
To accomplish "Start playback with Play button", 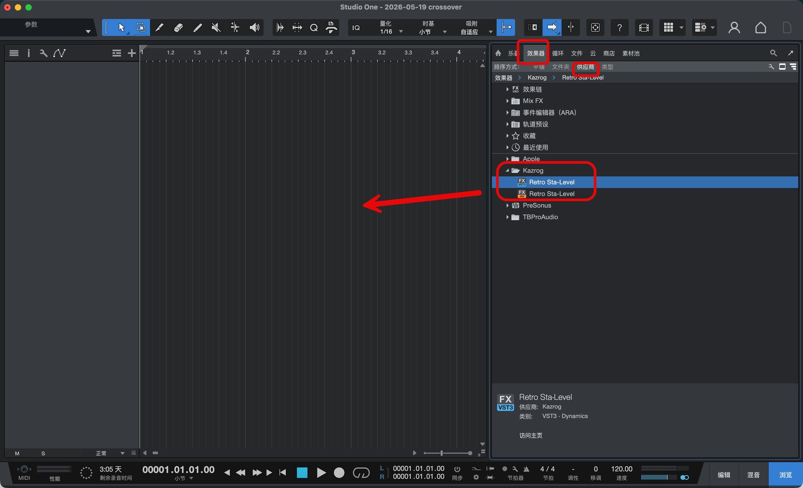I will coord(321,473).
